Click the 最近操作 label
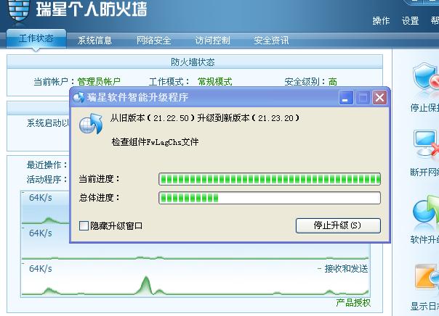Image resolution: width=439 pixels, height=316 pixels. click(x=47, y=165)
